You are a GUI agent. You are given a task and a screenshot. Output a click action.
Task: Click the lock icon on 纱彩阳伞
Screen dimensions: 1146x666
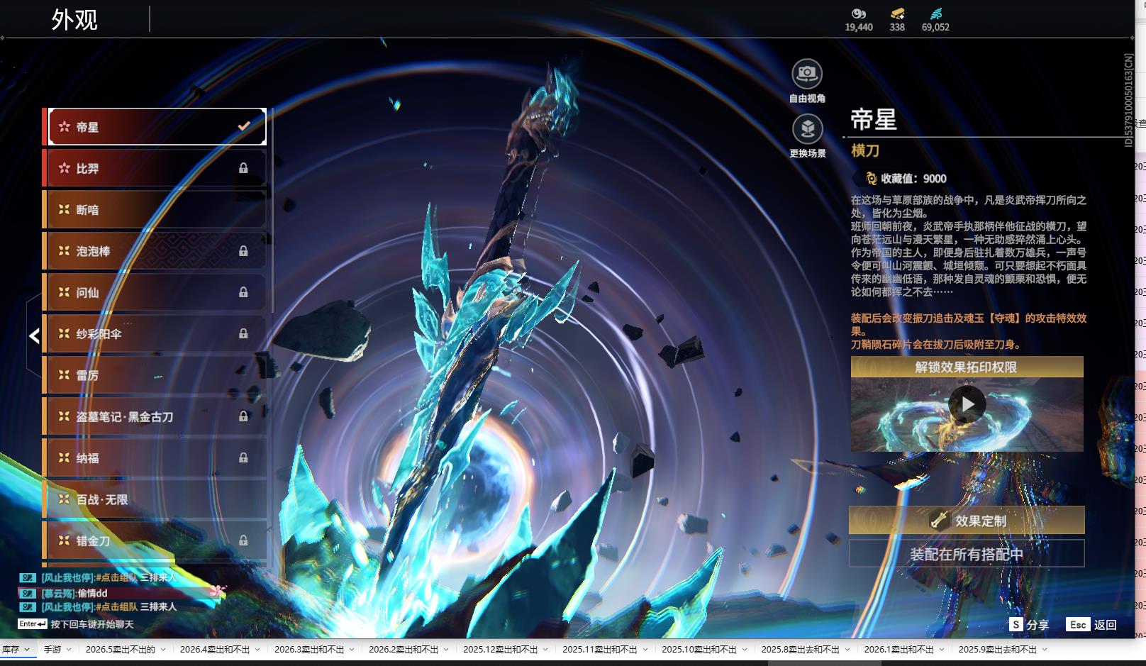click(x=243, y=333)
